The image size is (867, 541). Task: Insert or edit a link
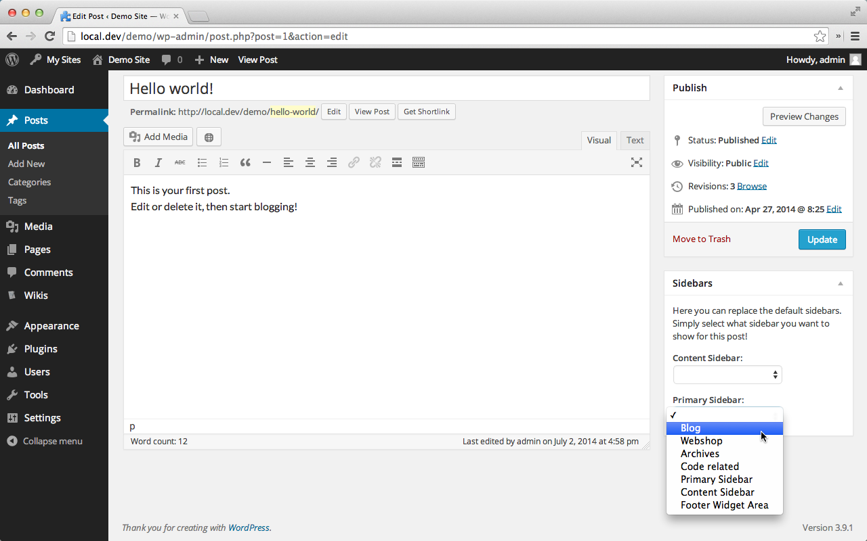(x=354, y=162)
